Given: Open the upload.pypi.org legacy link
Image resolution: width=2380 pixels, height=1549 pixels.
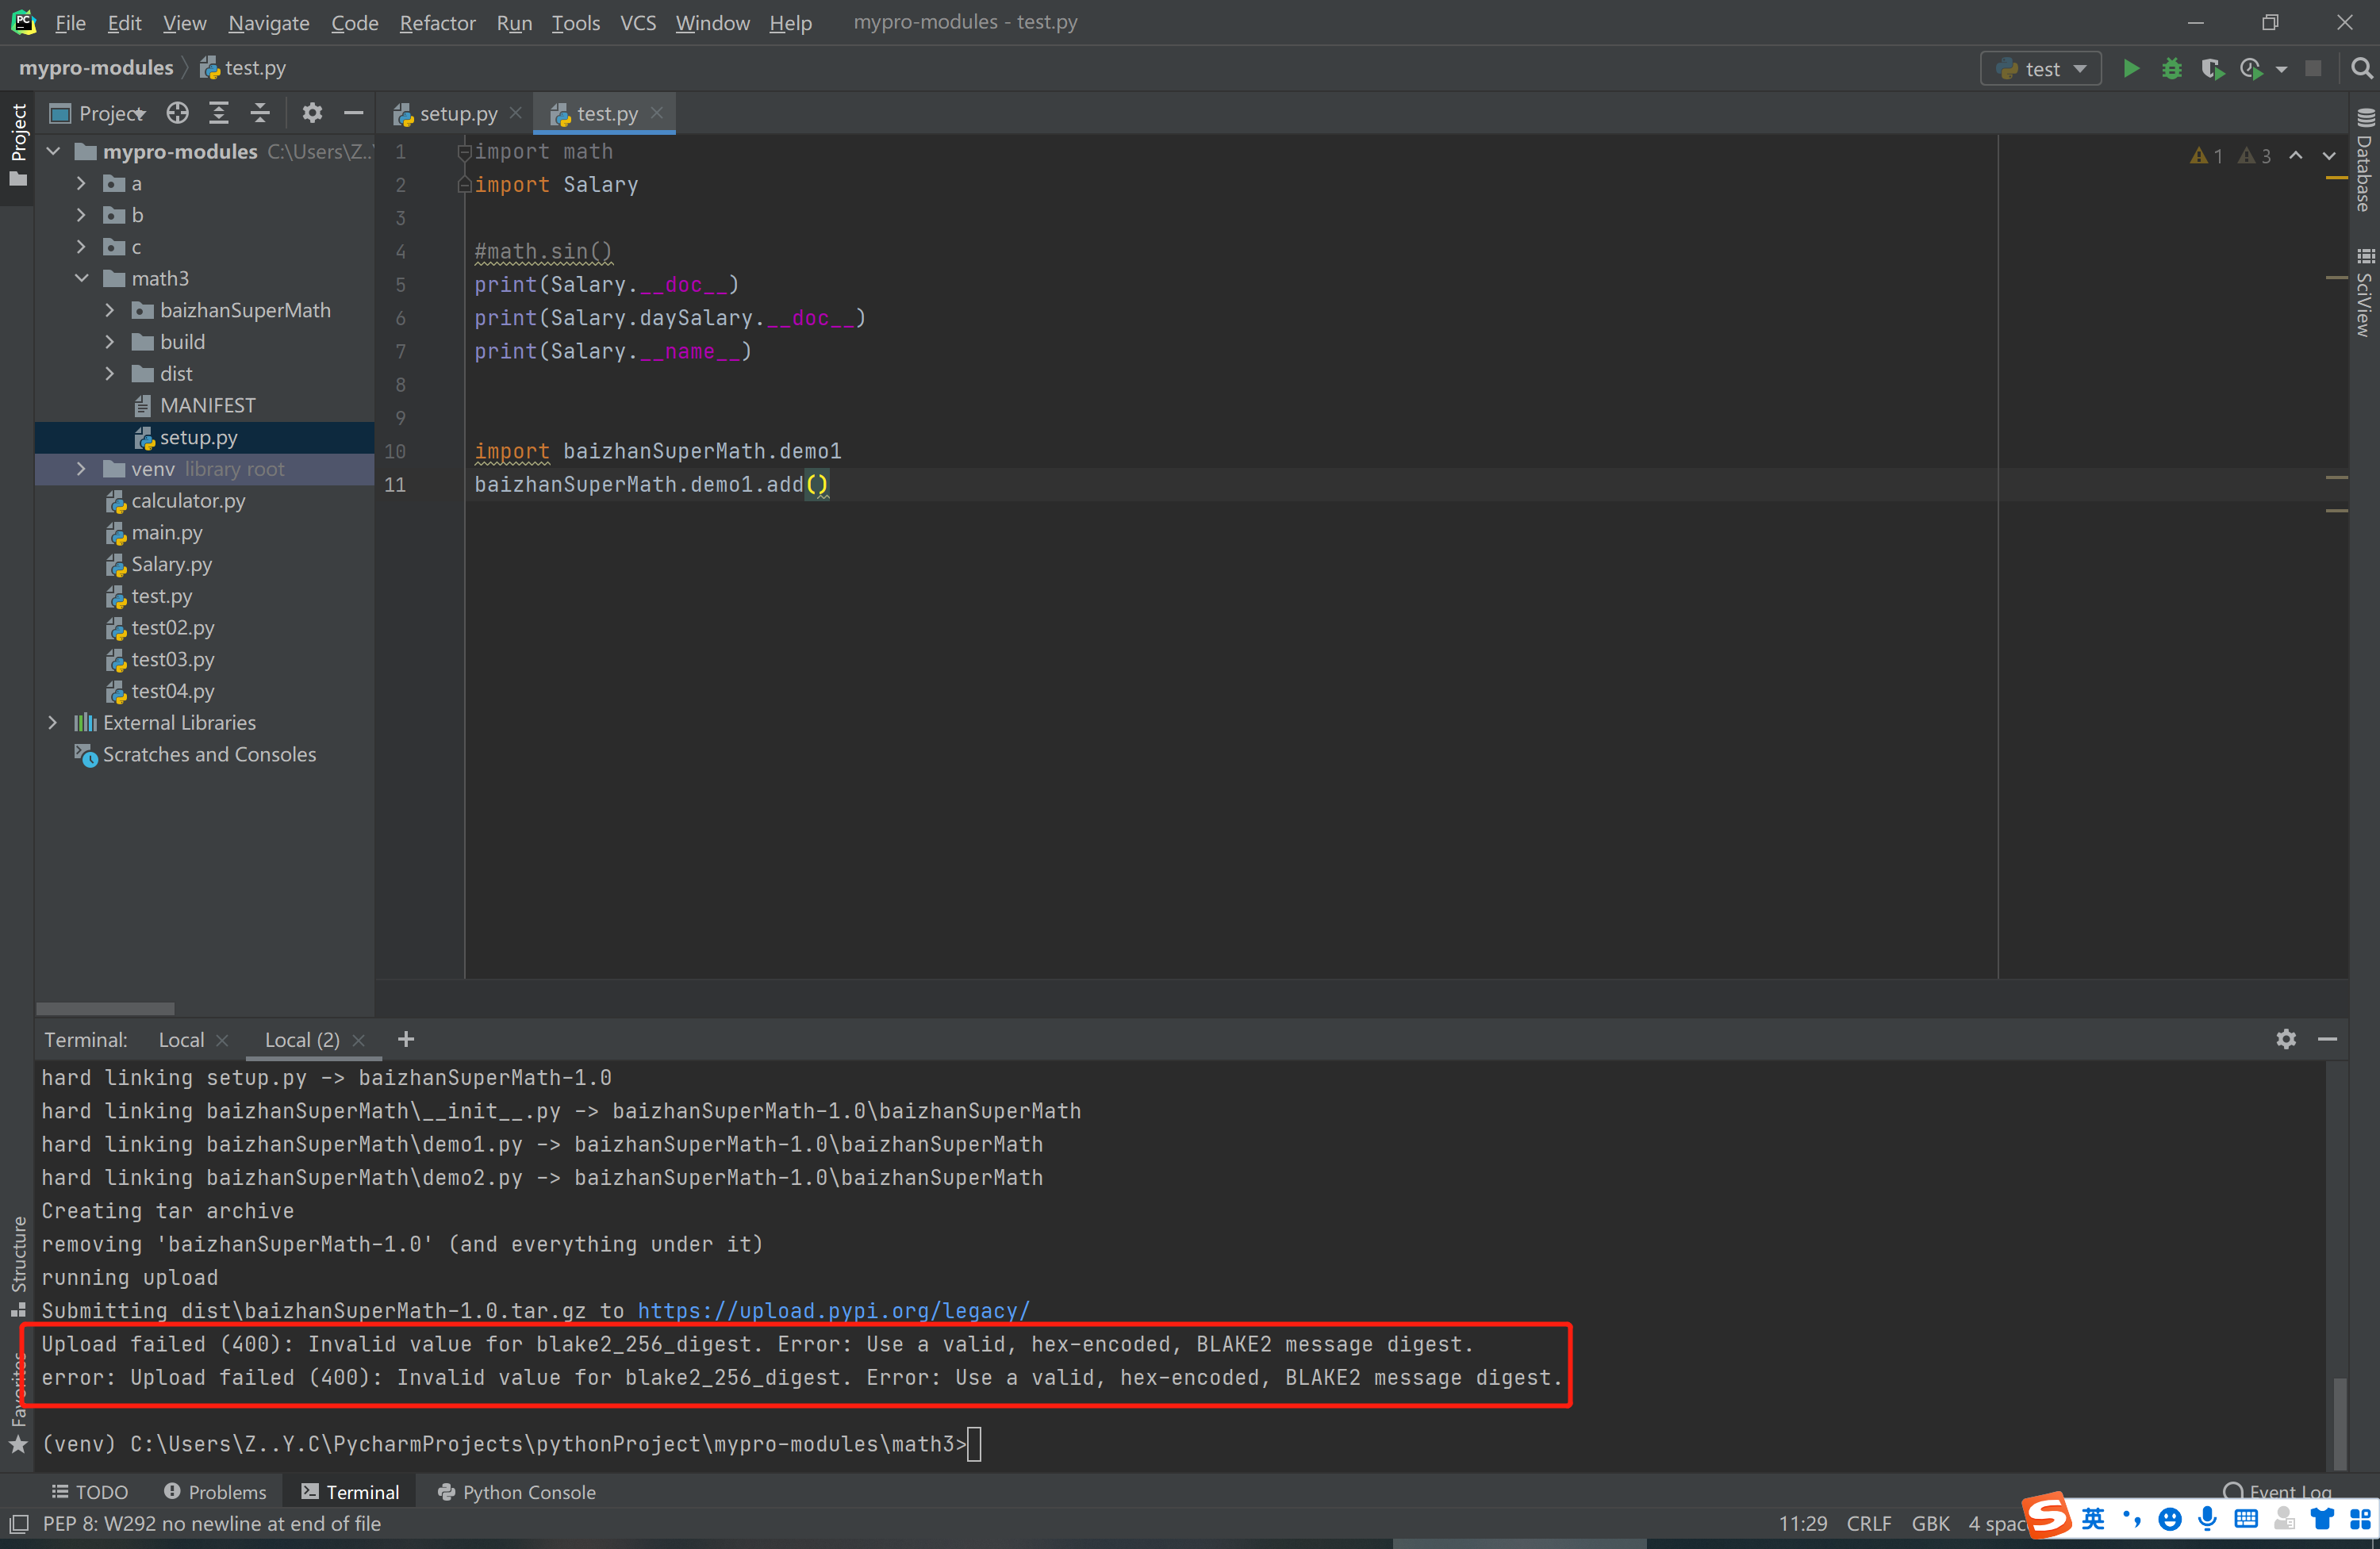Looking at the screenshot, I should tap(833, 1310).
